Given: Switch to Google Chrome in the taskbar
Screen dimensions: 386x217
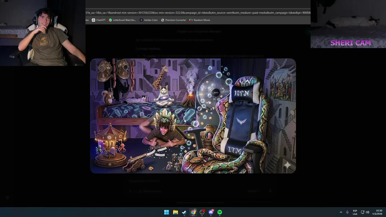Looking at the screenshot, I should pos(193,212).
